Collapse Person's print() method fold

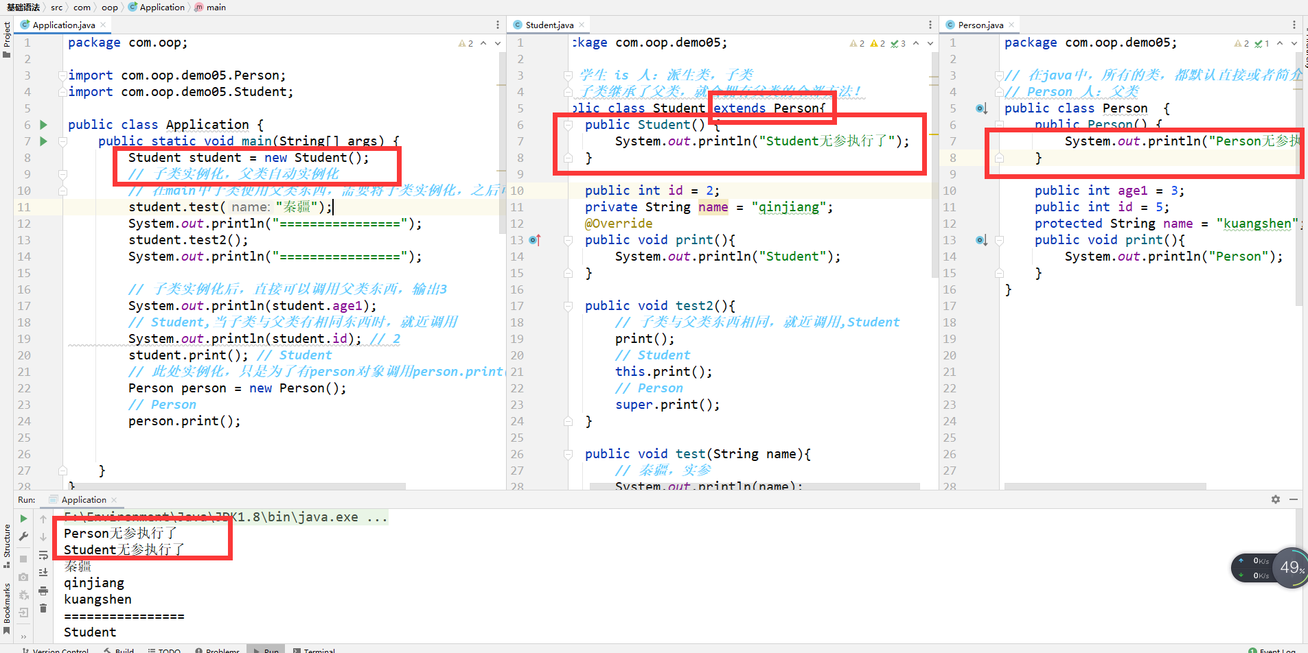[x=1000, y=240]
